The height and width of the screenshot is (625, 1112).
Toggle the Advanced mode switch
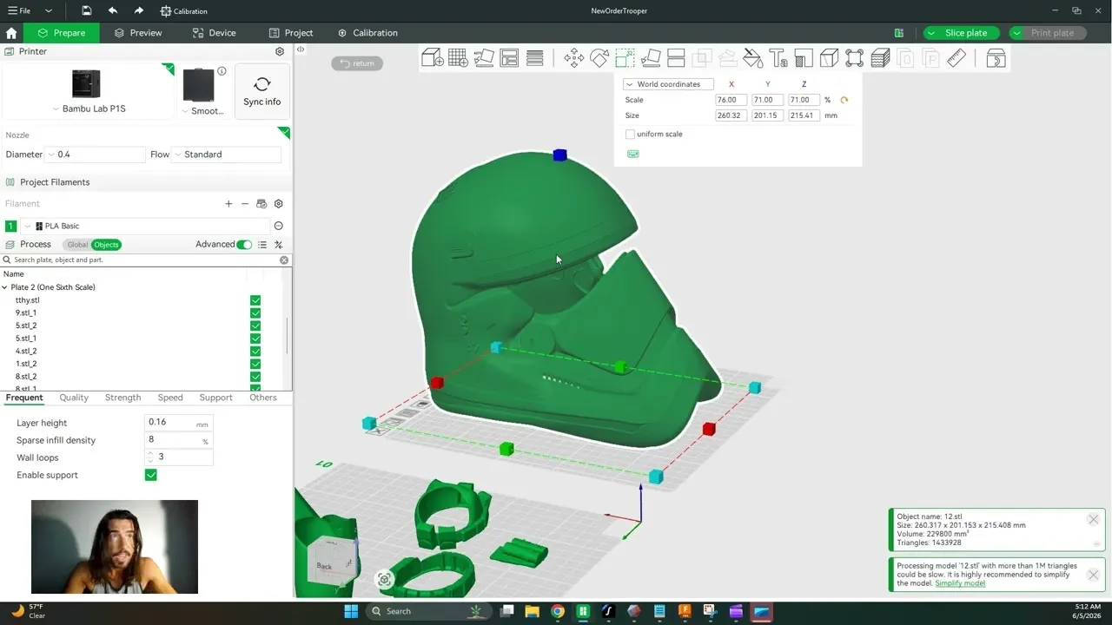pos(244,245)
